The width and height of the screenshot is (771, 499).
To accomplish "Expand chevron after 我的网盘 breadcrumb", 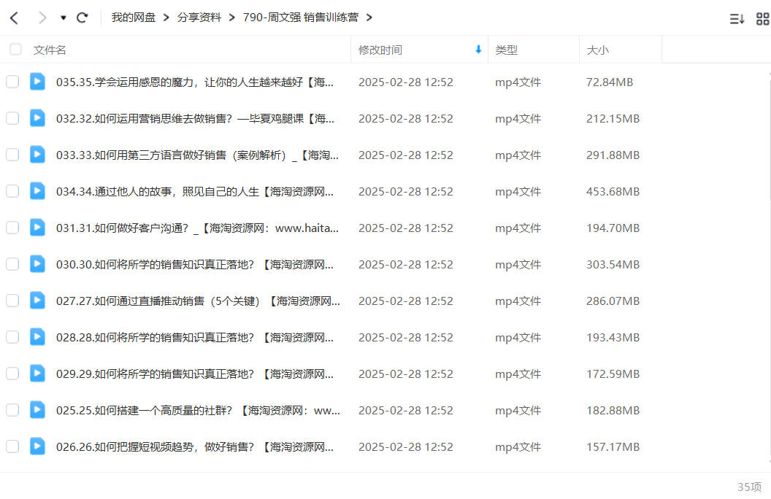I will coord(166,18).
